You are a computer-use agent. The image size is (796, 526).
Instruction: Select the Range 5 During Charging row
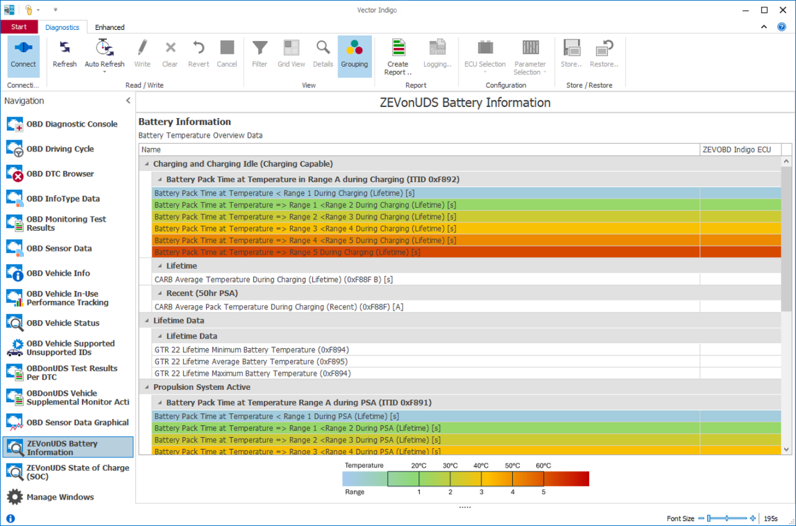(x=465, y=252)
